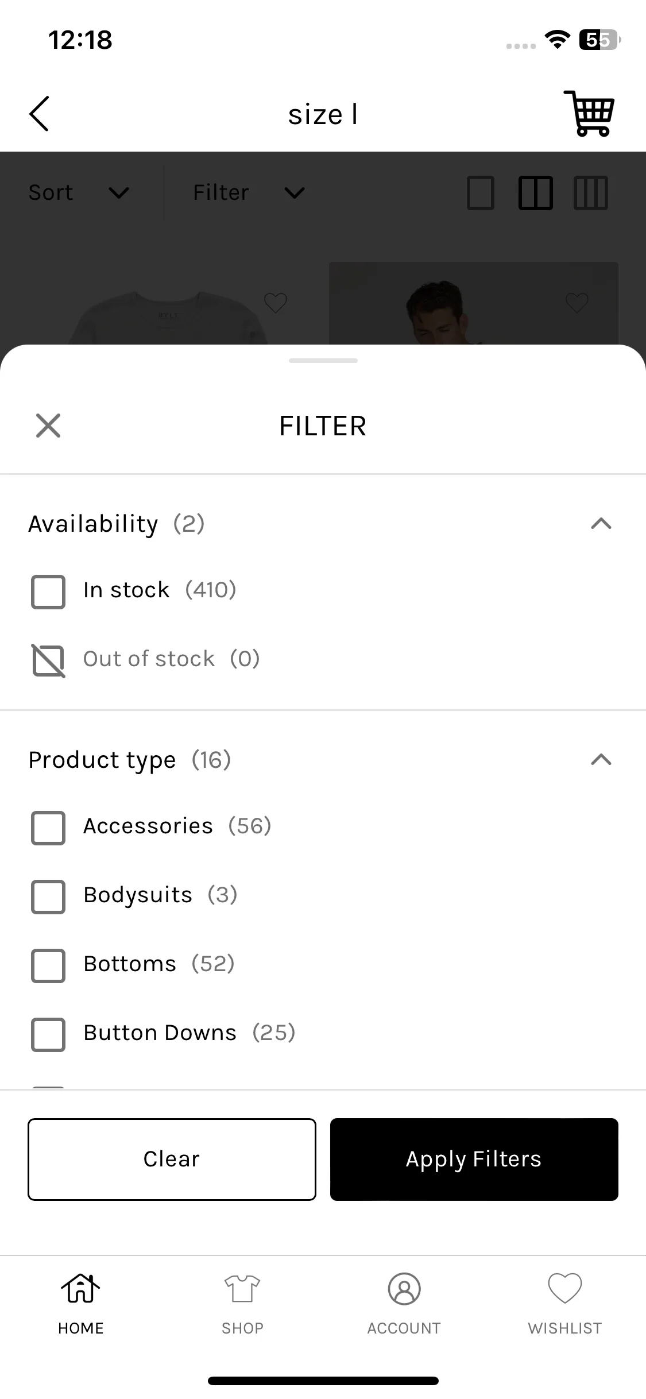Open the shopping cart
Screen dimensions: 646x1399
(589, 113)
